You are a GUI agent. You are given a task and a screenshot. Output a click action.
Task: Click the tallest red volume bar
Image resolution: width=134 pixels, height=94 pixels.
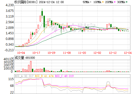click(31, 66)
